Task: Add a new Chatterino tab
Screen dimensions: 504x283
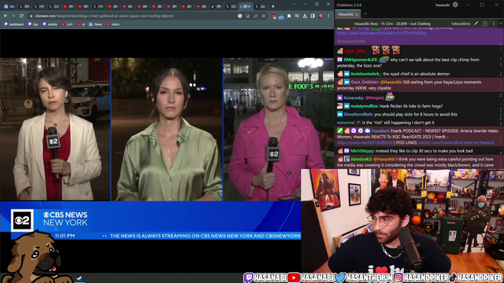Action: tap(365, 14)
